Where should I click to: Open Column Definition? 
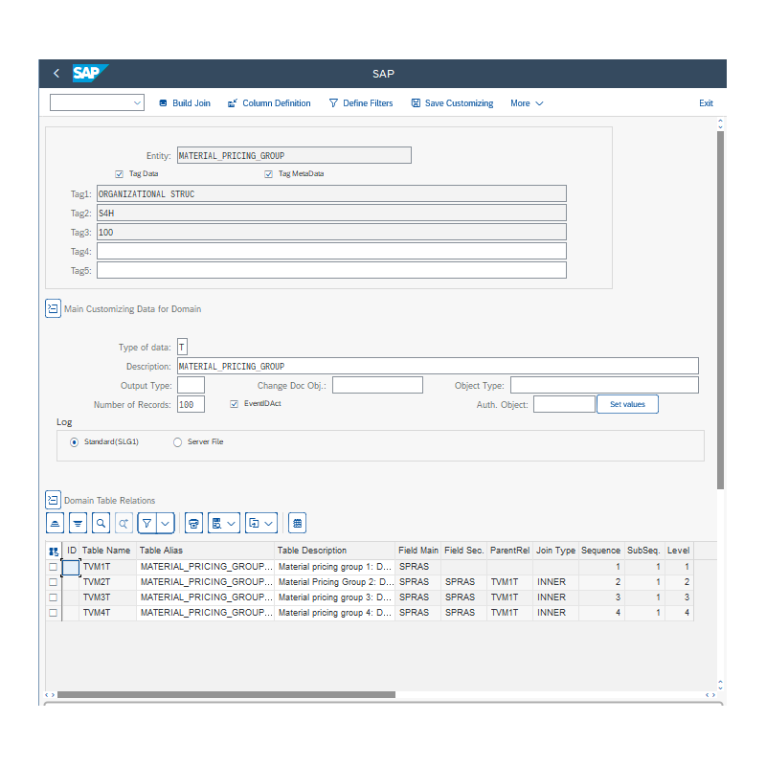coord(269,102)
